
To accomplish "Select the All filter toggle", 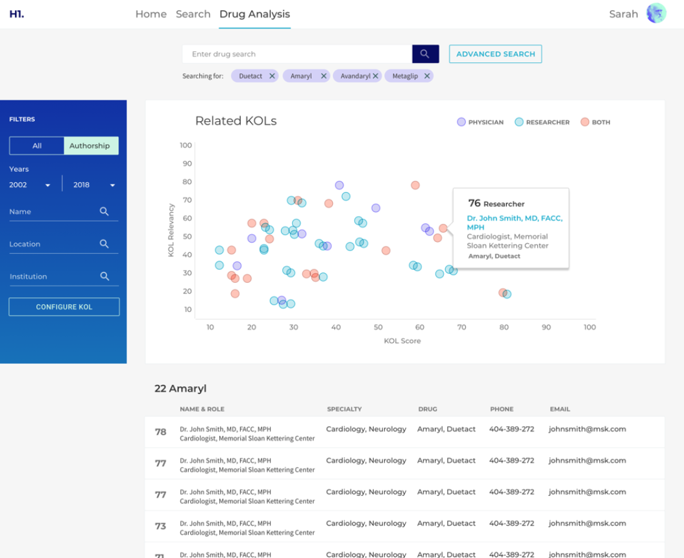I will (x=36, y=146).
